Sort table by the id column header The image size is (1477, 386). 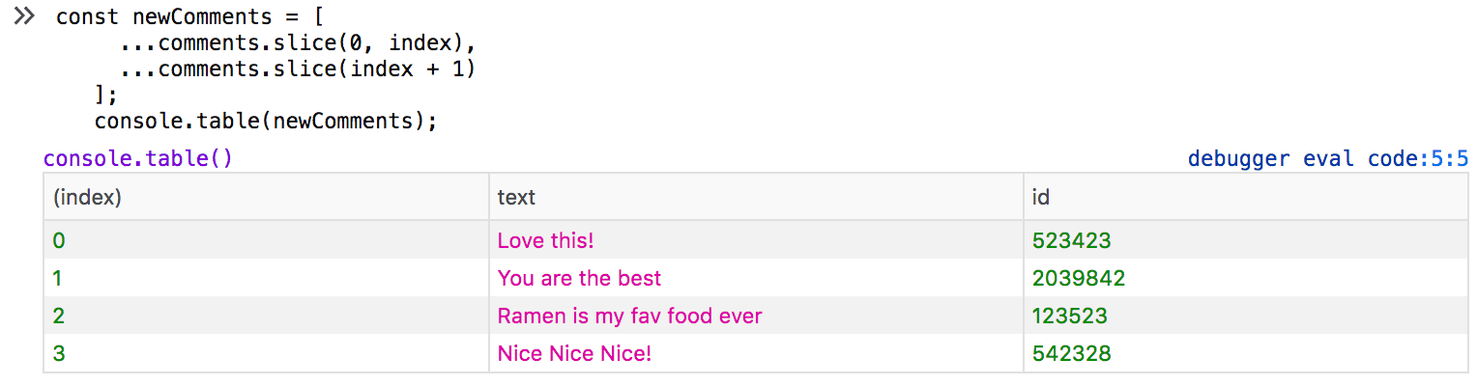point(1041,197)
